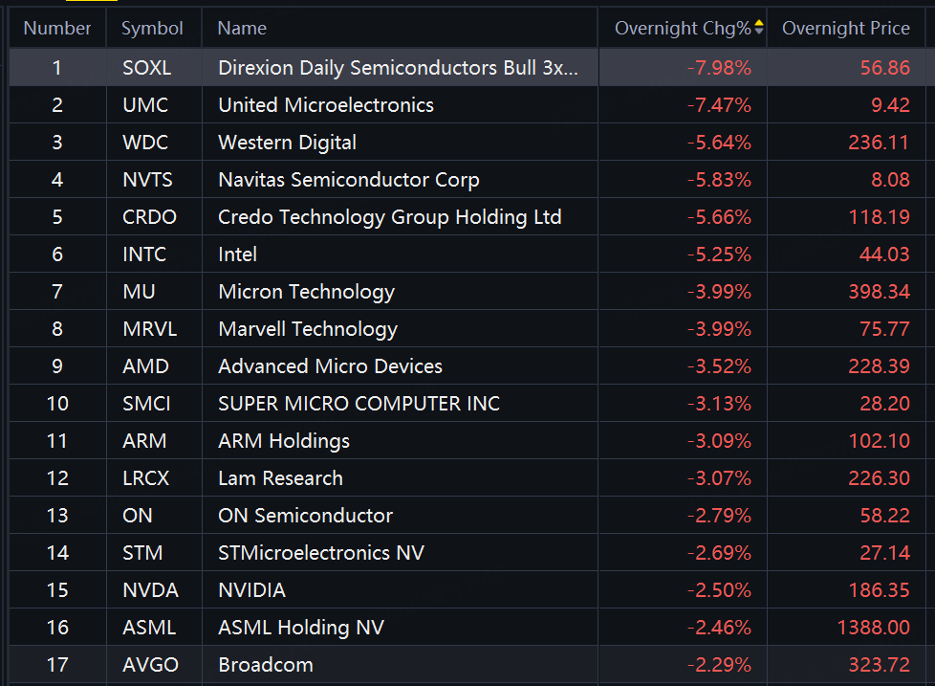Click the Name column header
Image resolution: width=935 pixels, height=686 pixels.
pos(242,29)
